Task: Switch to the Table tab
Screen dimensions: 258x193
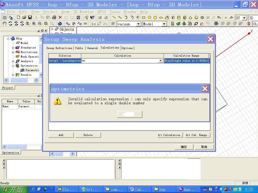Action: [x=79, y=48]
